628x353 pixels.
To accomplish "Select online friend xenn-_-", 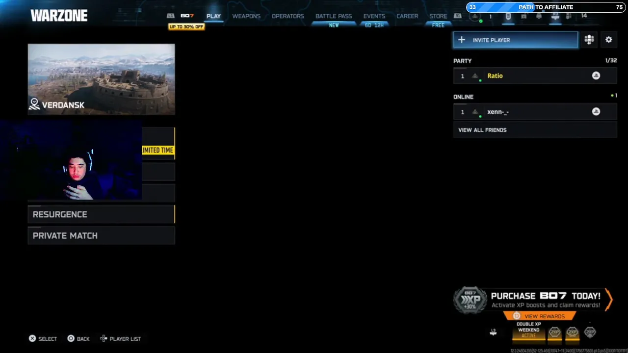I will pos(535,112).
